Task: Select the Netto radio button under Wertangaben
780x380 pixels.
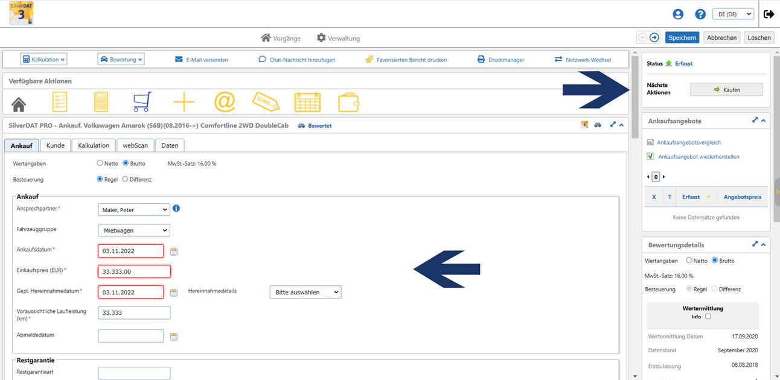Action: (x=100, y=163)
